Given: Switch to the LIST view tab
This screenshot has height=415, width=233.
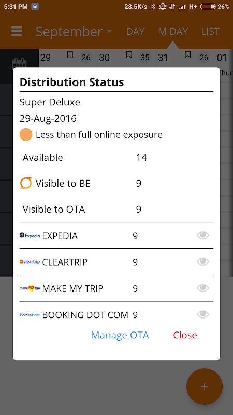Looking at the screenshot, I should pos(210,32).
